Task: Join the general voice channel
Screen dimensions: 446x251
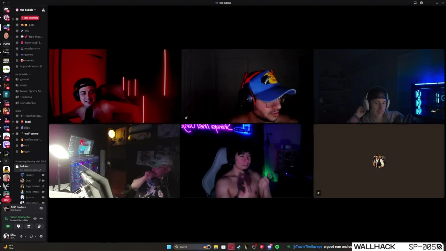Action: coord(30,79)
